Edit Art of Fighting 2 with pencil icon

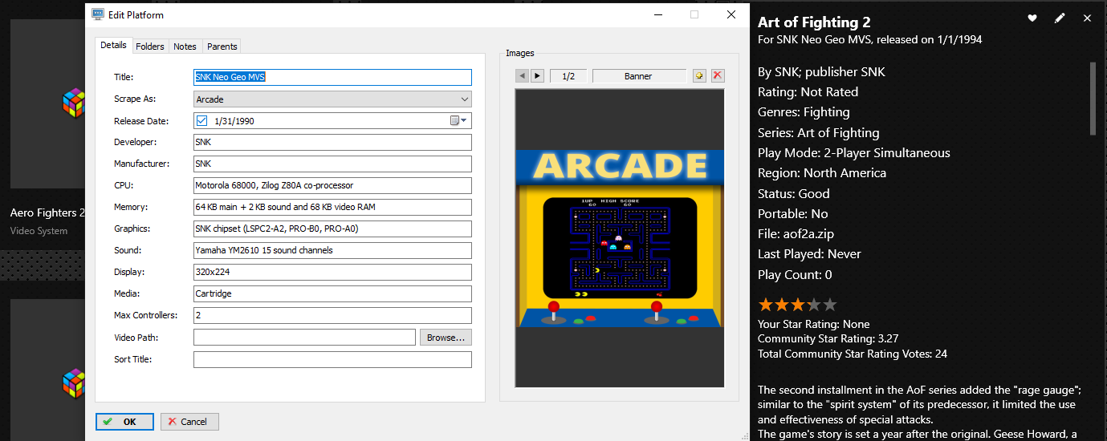(1060, 18)
